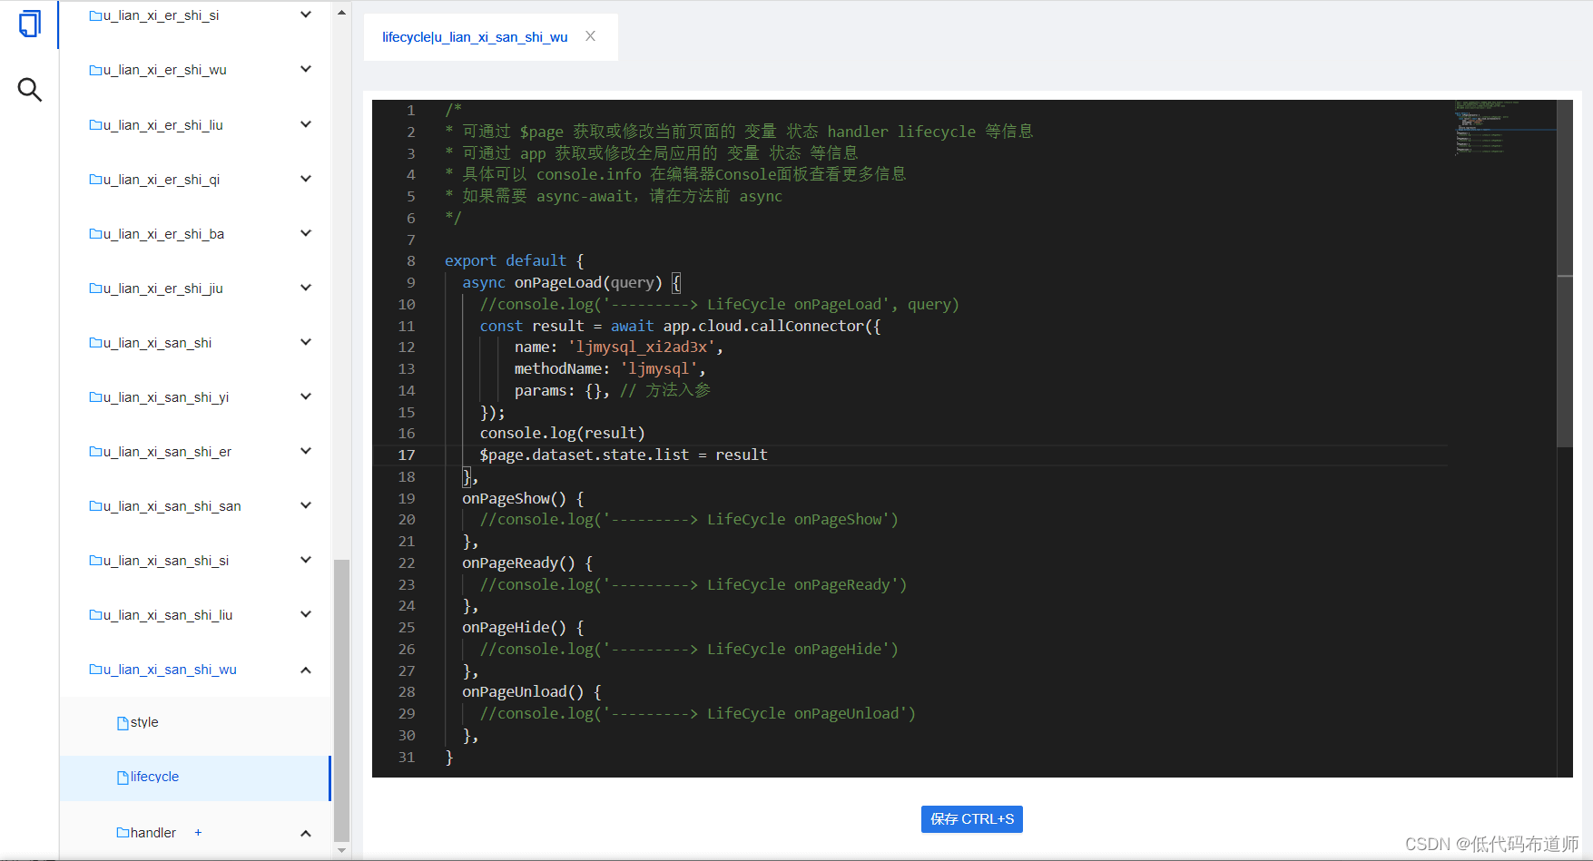Click 'const result = await app.cloud.callConnector' line

point(680,326)
